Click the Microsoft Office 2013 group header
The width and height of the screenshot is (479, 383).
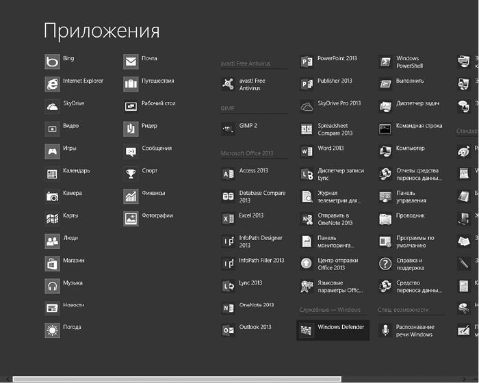point(247,153)
